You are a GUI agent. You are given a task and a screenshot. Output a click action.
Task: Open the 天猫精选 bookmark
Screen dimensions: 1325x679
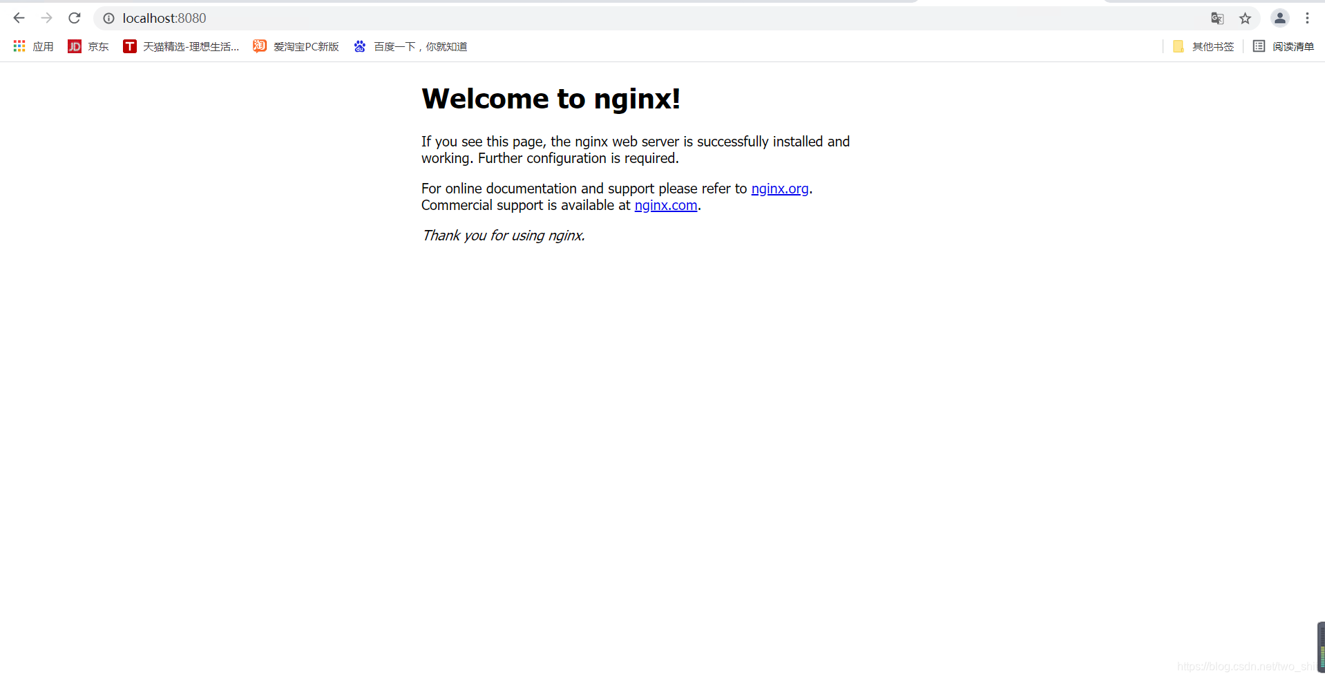tap(181, 46)
